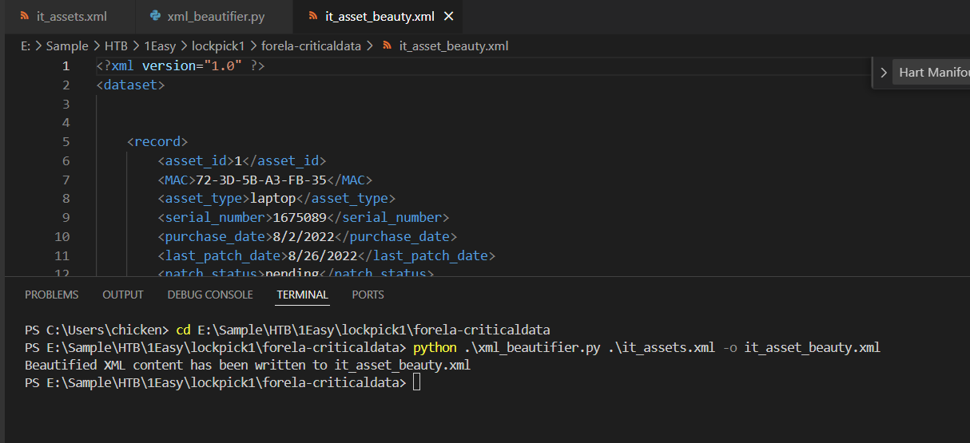The image size is (970, 443).
Task: Click the forela-criticaldata breadcrumb folder
Action: click(x=312, y=46)
